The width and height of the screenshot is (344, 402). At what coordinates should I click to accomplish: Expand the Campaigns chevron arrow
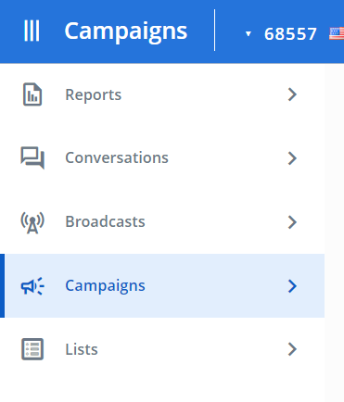(292, 286)
